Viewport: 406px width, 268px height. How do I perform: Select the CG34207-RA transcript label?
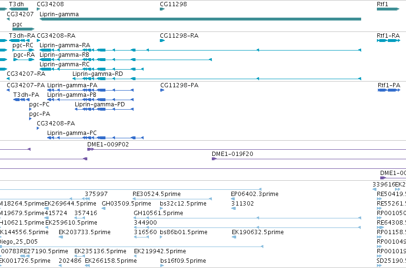[26, 74]
